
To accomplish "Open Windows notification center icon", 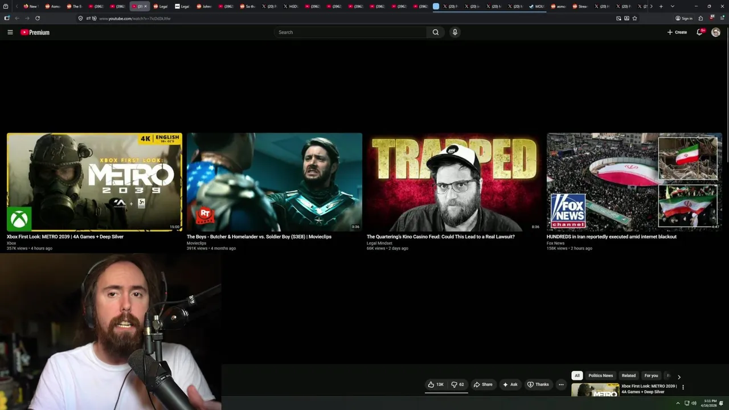I will (722, 403).
